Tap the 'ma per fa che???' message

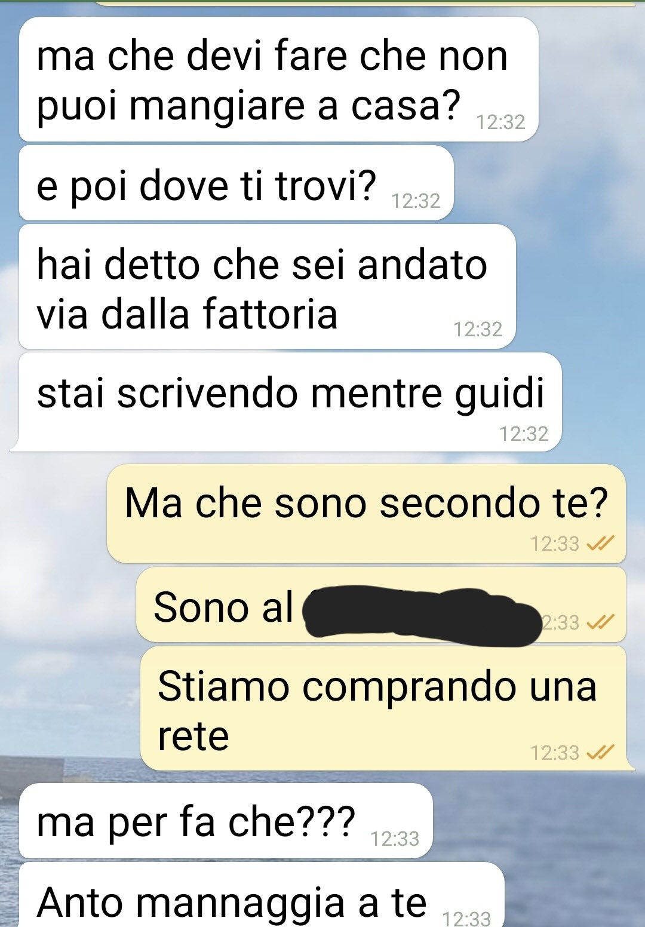[x=226, y=821]
